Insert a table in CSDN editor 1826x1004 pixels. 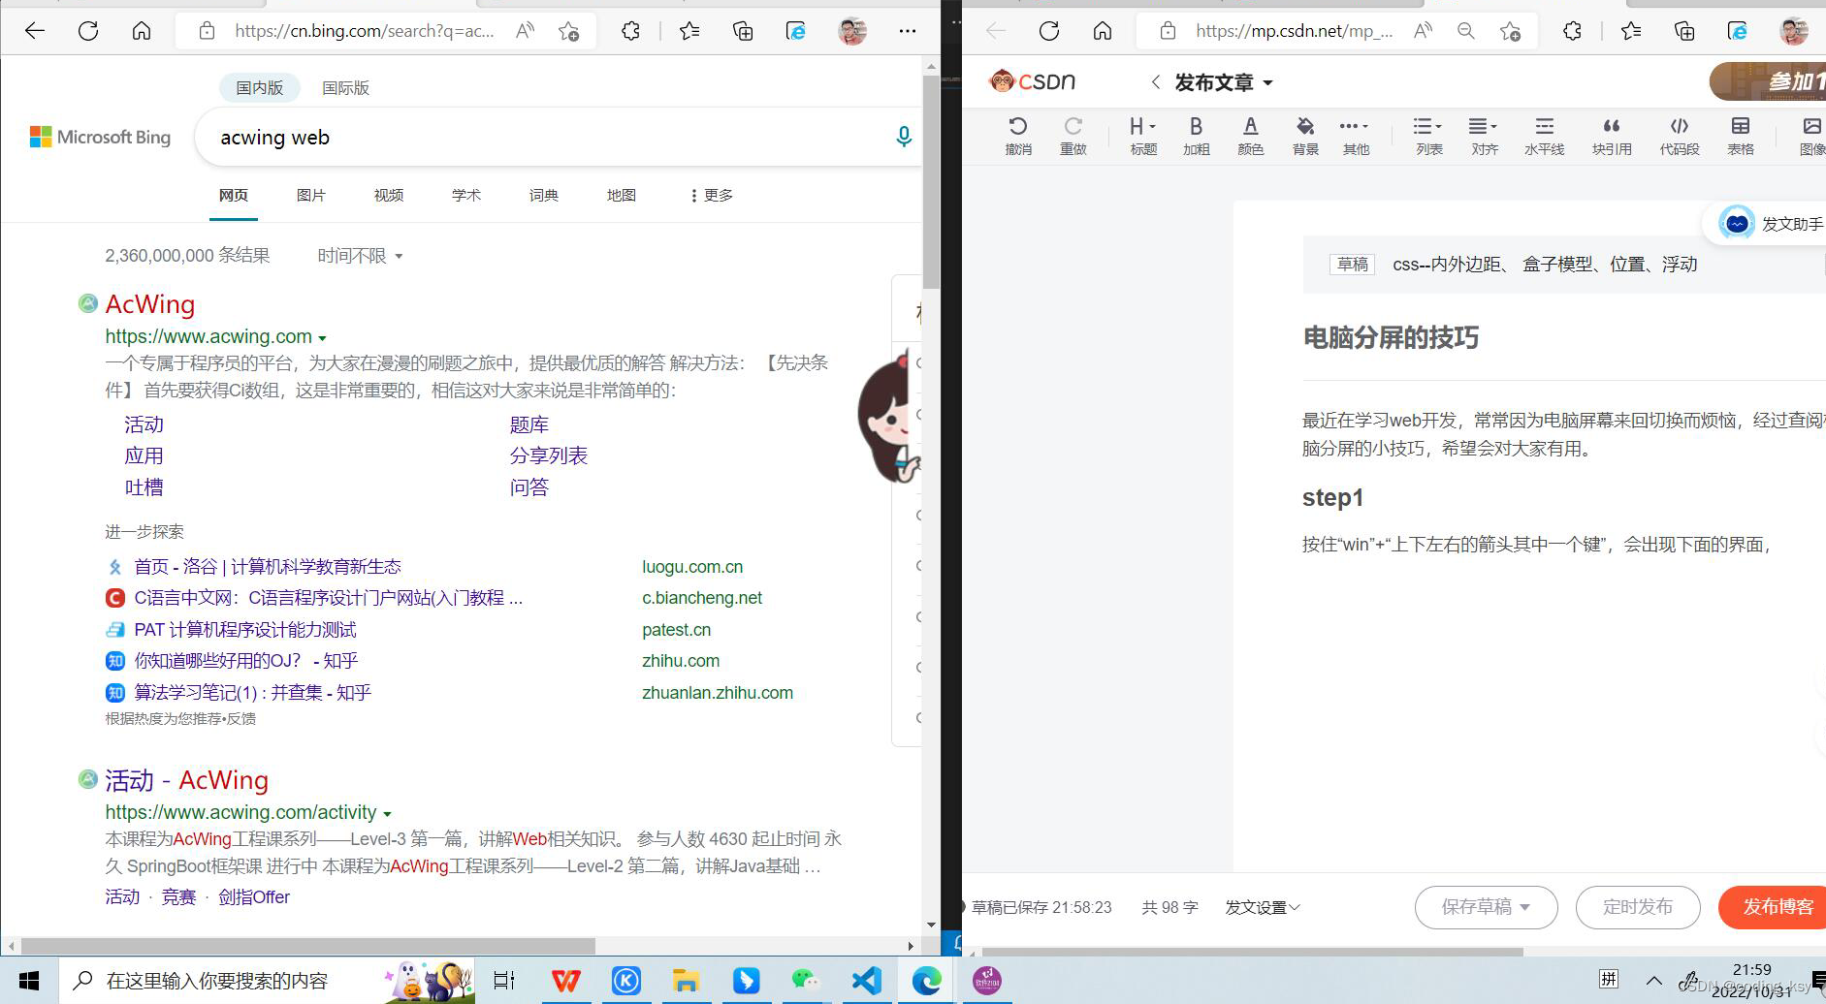click(x=1741, y=136)
